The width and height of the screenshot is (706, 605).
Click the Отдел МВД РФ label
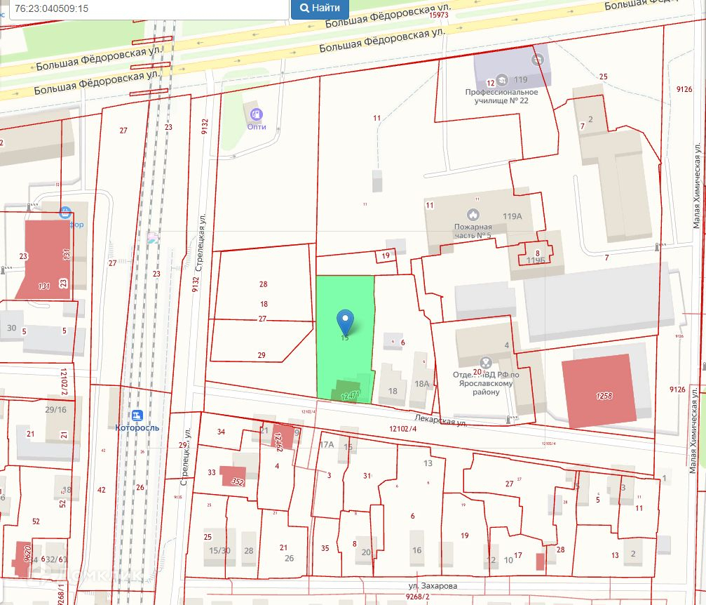tap(486, 383)
